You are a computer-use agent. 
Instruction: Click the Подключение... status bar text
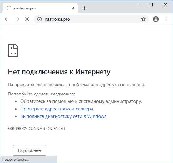(15, 160)
